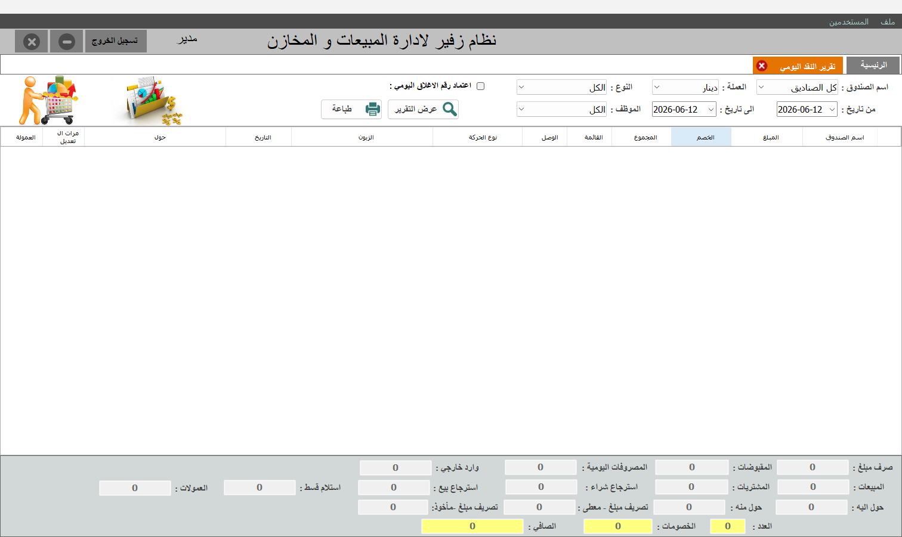The width and height of the screenshot is (902, 537).
Task: Click the yellow العدد count field
Action: click(728, 526)
